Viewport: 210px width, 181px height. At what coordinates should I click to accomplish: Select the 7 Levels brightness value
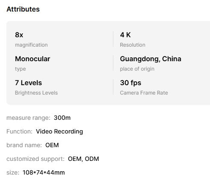[28, 83]
